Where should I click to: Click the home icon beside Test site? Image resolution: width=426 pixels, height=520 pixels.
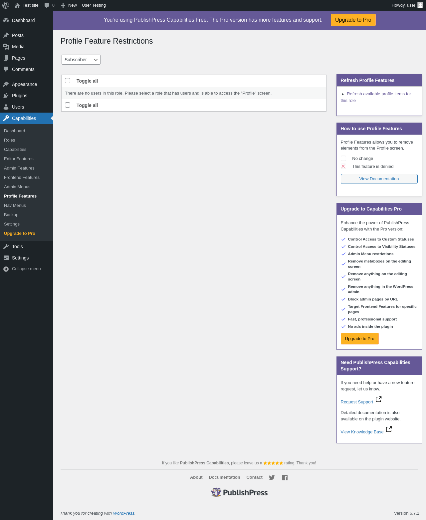pyautogui.click(x=17, y=5)
